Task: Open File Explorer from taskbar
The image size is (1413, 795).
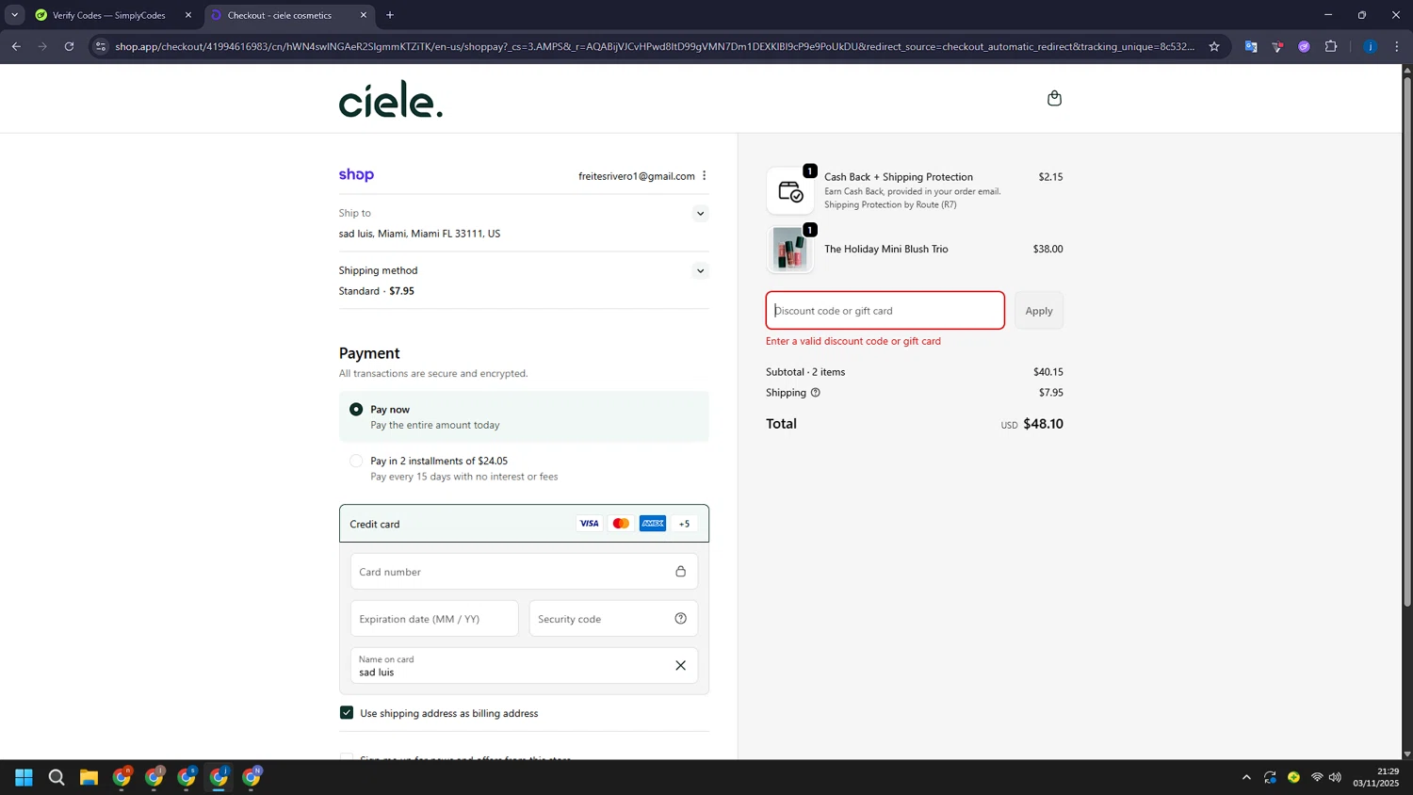Action: click(x=89, y=777)
